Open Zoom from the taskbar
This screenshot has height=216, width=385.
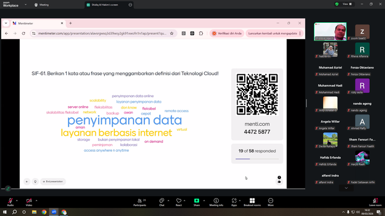pyautogui.click(x=54, y=212)
